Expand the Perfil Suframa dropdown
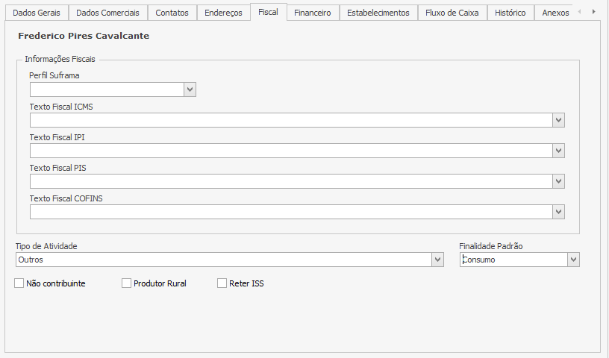 190,89
